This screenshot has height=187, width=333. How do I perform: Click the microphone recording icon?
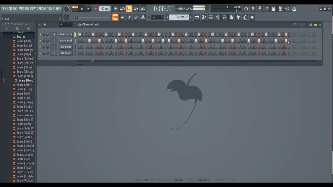(260, 9)
